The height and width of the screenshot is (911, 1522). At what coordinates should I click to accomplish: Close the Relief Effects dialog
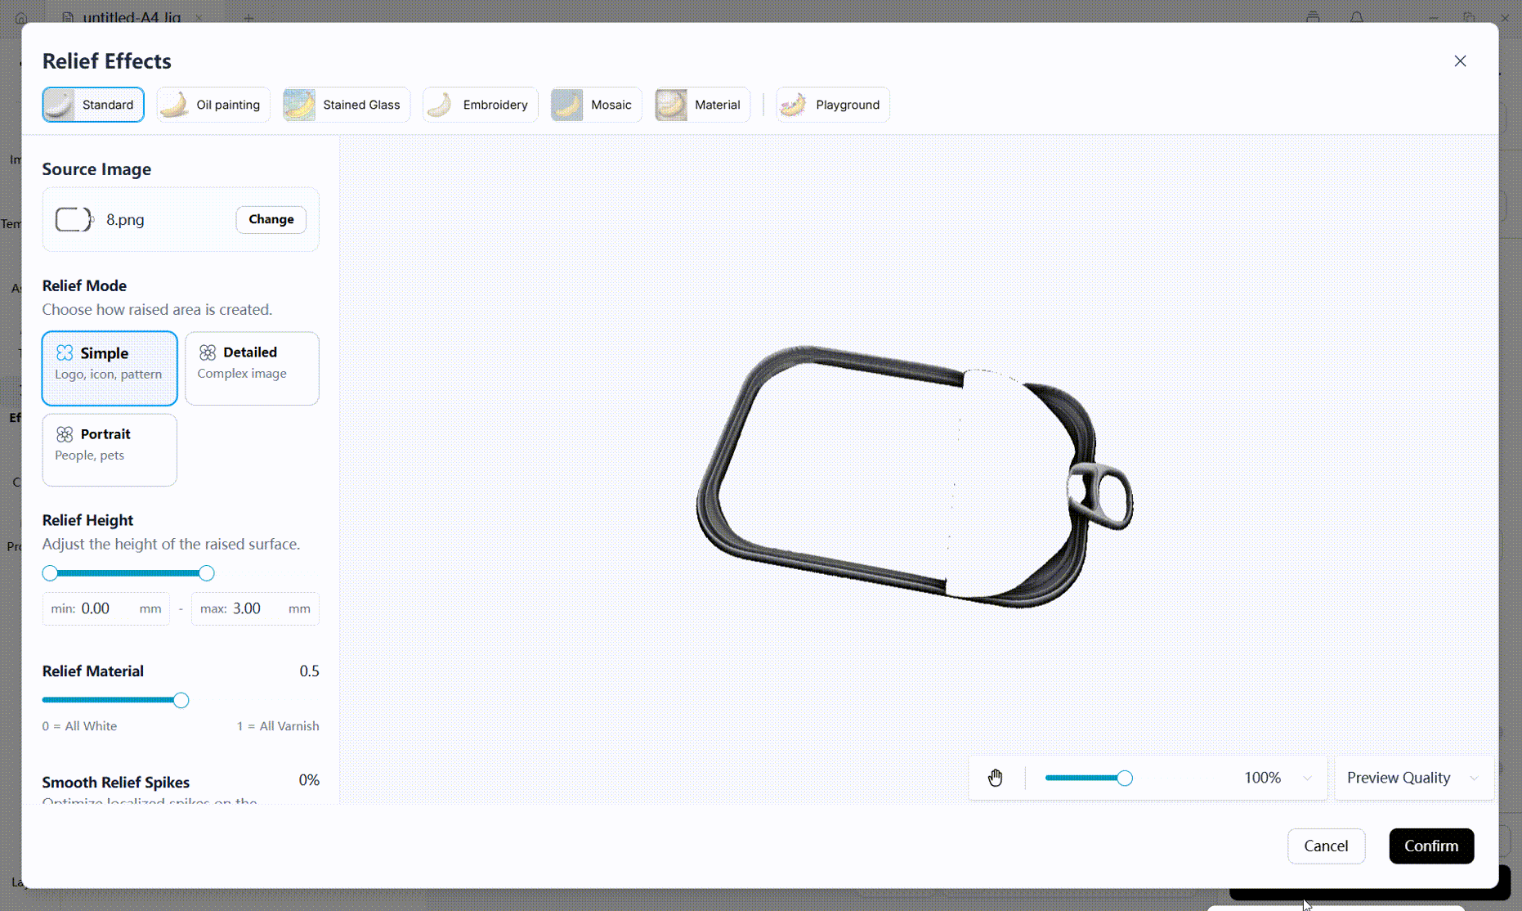[1460, 61]
